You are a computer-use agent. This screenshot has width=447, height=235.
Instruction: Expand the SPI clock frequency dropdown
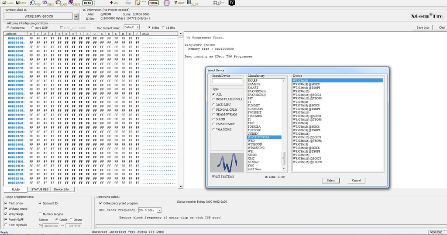158,210
